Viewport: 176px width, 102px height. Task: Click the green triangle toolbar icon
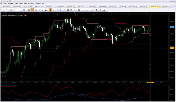click(x=104, y=10)
